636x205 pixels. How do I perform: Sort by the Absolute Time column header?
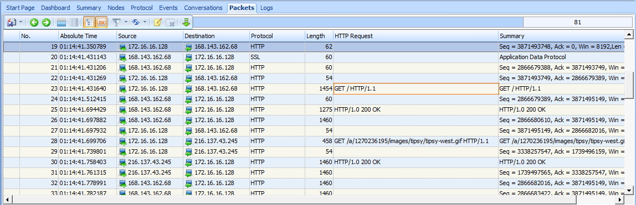click(x=88, y=36)
